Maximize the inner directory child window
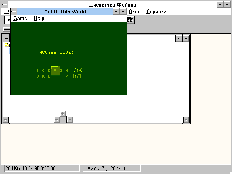 (186, 38)
